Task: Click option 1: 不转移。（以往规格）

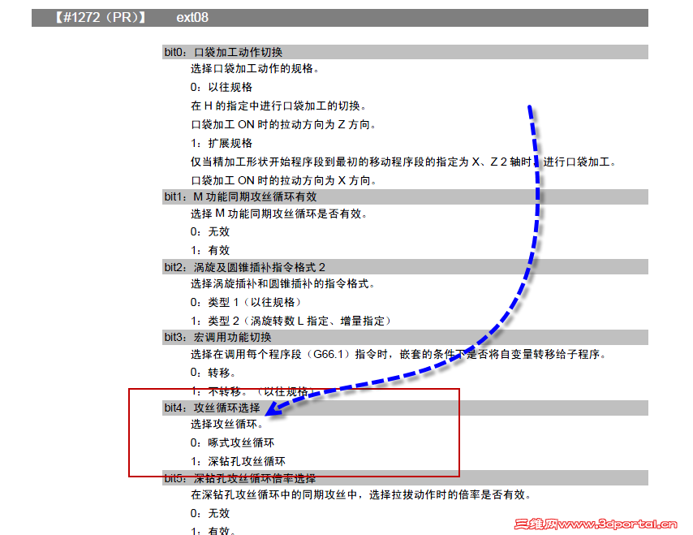Action: click(x=252, y=391)
